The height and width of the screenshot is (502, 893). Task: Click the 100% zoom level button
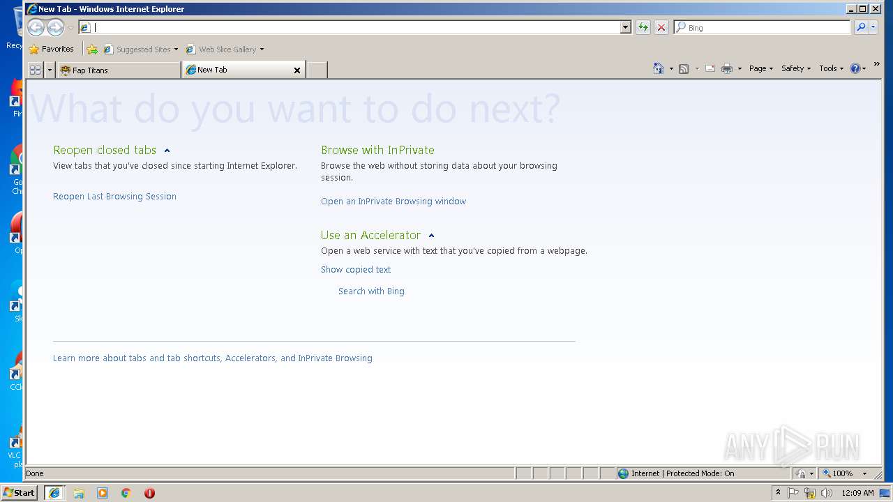(x=838, y=473)
